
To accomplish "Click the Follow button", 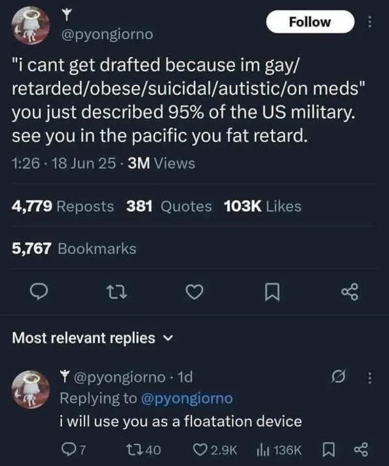I will pos(310,22).
